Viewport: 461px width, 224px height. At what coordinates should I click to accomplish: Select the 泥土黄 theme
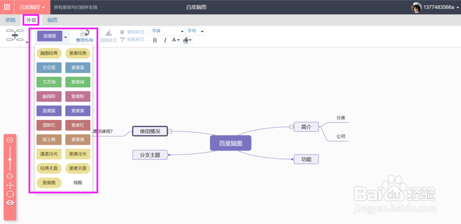click(49, 140)
